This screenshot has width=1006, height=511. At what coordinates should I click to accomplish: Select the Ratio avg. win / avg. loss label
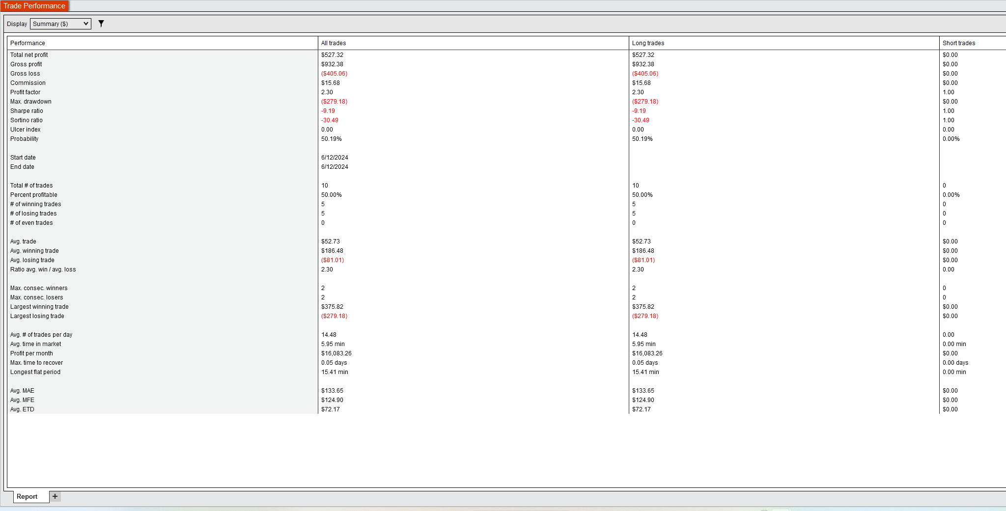43,269
